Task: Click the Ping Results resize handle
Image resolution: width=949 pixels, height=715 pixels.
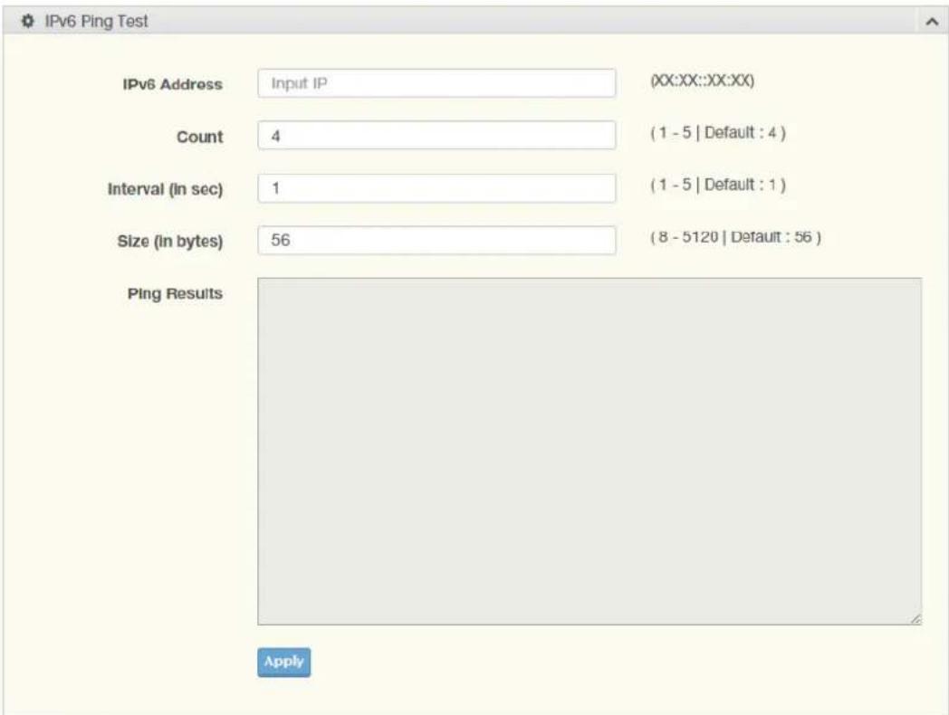Action: [x=915, y=619]
